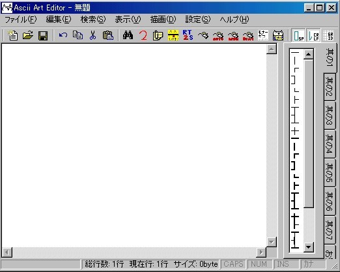Switch to the 其の6 tab

(330, 201)
